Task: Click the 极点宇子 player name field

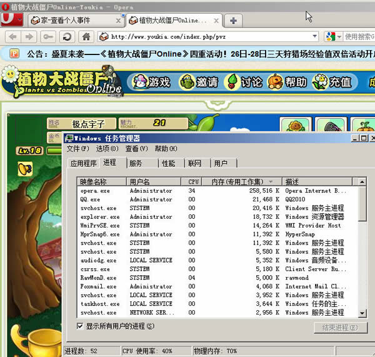Action: [81, 124]
